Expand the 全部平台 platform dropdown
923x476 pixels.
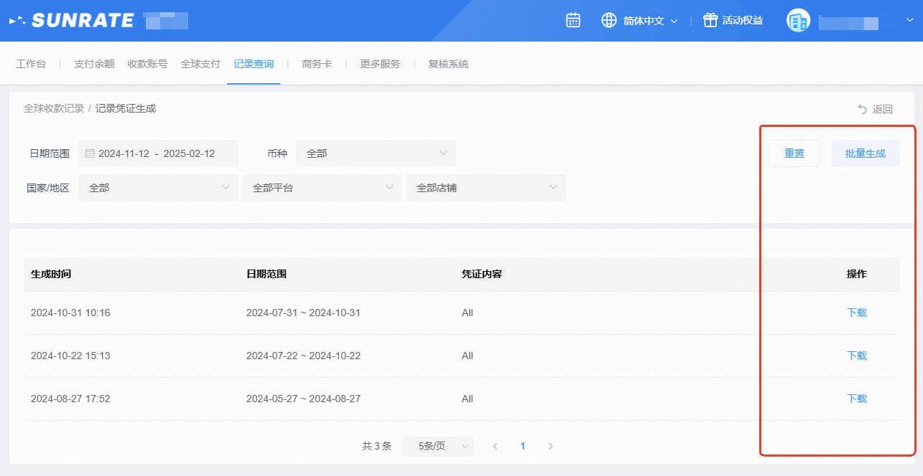(x=322, y=188)
